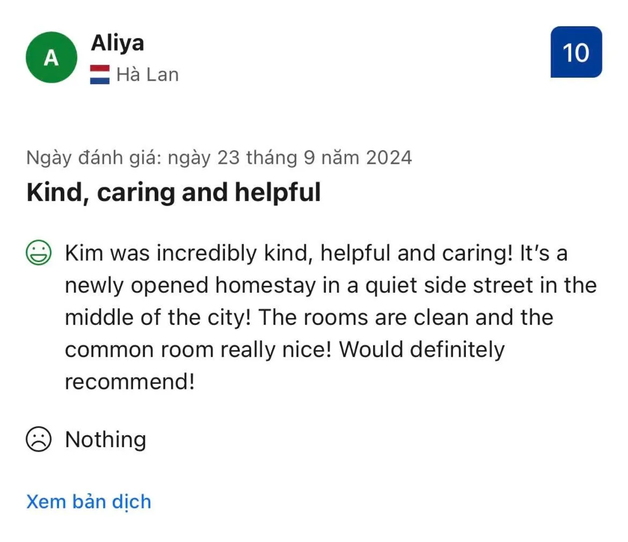
Task: Click the "Hà Lan" country label
Action: (x=148, y=75)
